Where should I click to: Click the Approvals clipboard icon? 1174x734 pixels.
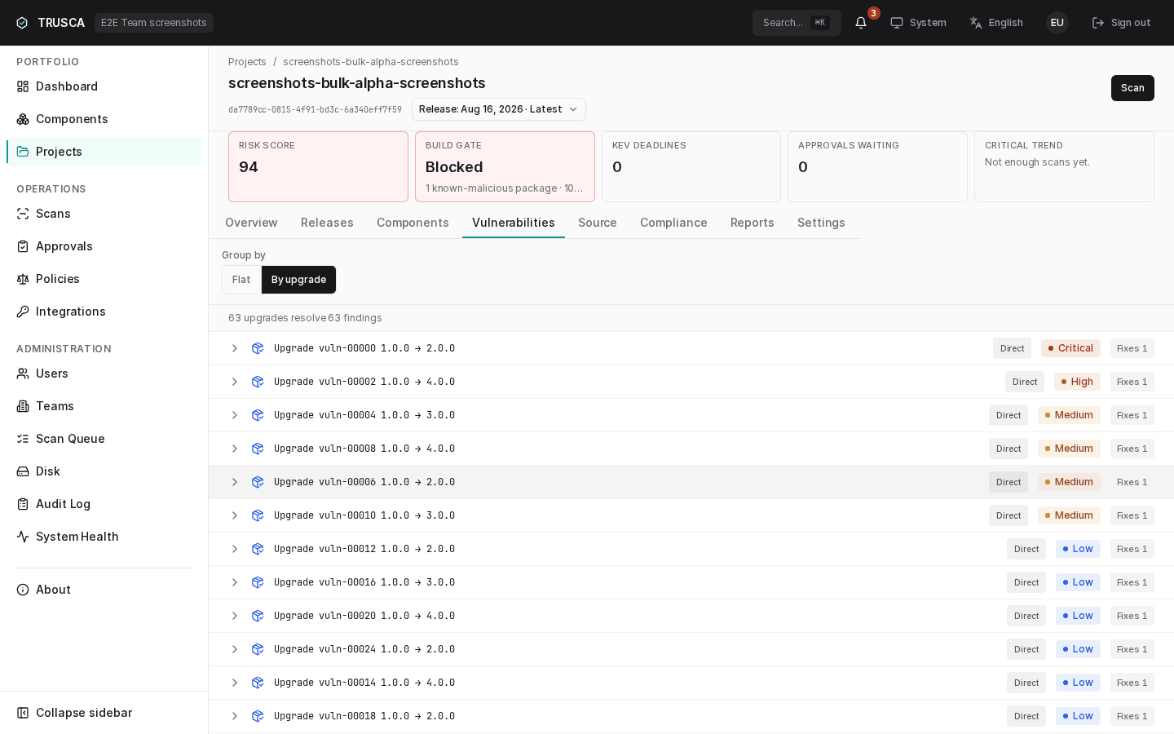click(23, 246)
